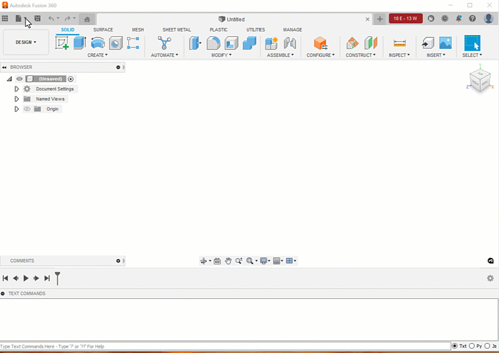Select the Fillet tool
This screenshot has width=499, height=353.
(x=213, y=43)
